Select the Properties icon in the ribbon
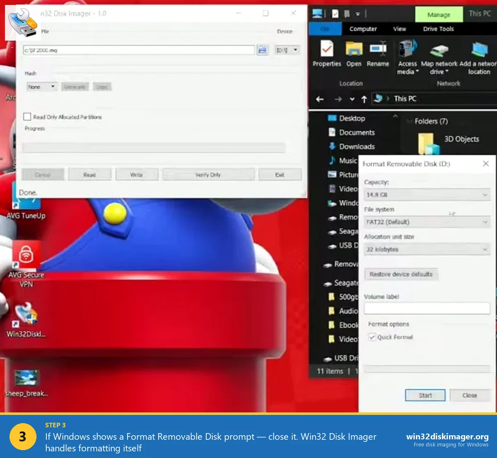Viewport: 497px width, 458px height. point(326,54)
